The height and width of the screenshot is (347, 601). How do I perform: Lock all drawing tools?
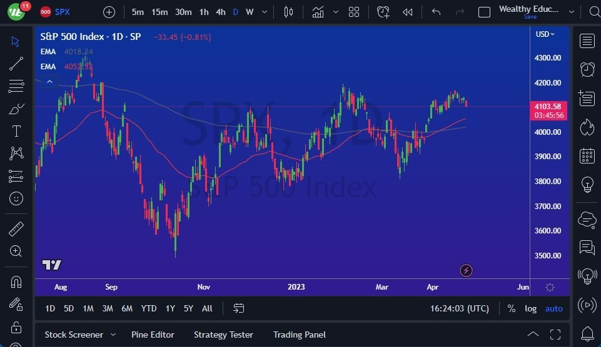[16, 328]
